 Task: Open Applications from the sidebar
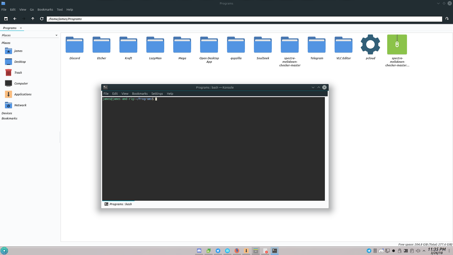point(23,94)
